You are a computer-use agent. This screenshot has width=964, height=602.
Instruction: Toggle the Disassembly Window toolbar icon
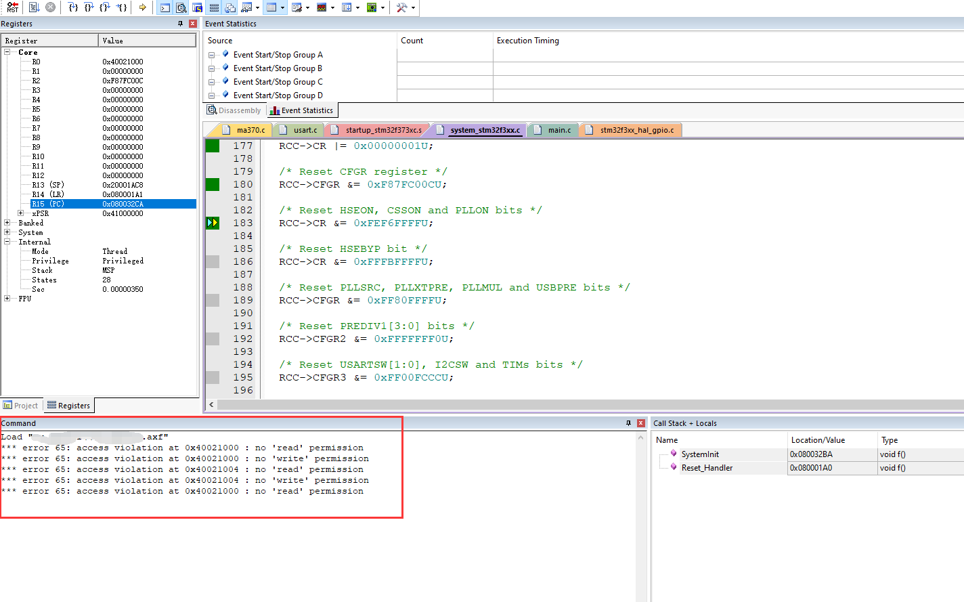coord(181,7)
